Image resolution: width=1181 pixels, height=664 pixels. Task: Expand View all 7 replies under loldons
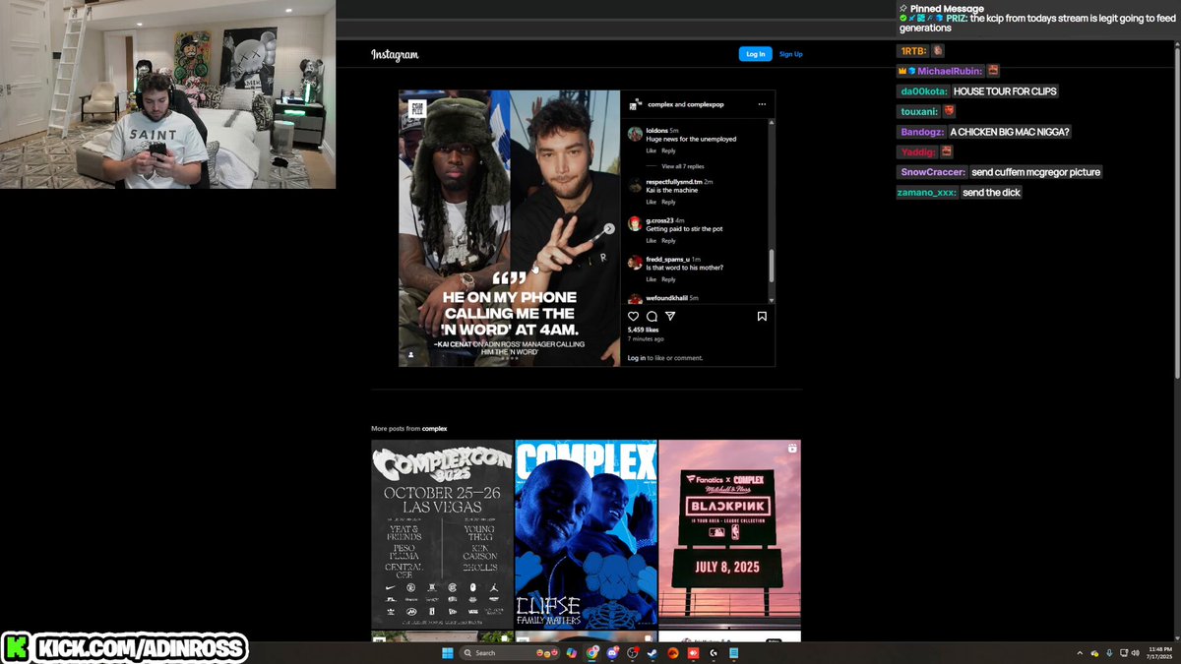pyautogui.click(x=683, y=166)
